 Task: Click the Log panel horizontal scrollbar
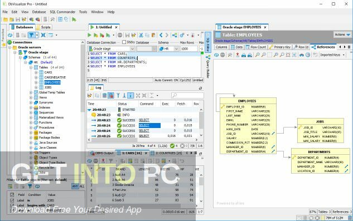[x=143, y=140]
